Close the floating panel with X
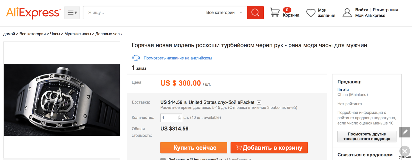Image resolution: width=412 pixels, height=160 pixels. [405, 151]
